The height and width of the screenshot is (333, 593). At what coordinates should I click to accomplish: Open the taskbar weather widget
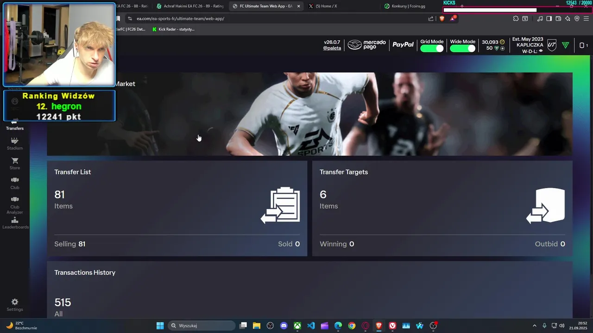21,326
